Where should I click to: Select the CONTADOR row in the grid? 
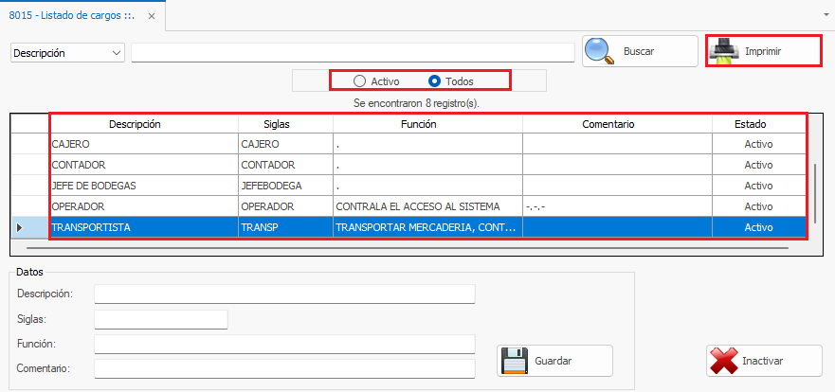142,165
